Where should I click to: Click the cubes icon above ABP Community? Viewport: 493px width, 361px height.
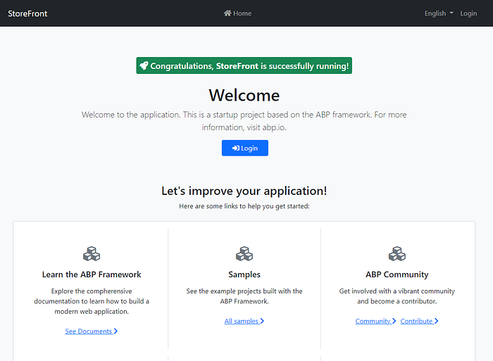(397, 254)
